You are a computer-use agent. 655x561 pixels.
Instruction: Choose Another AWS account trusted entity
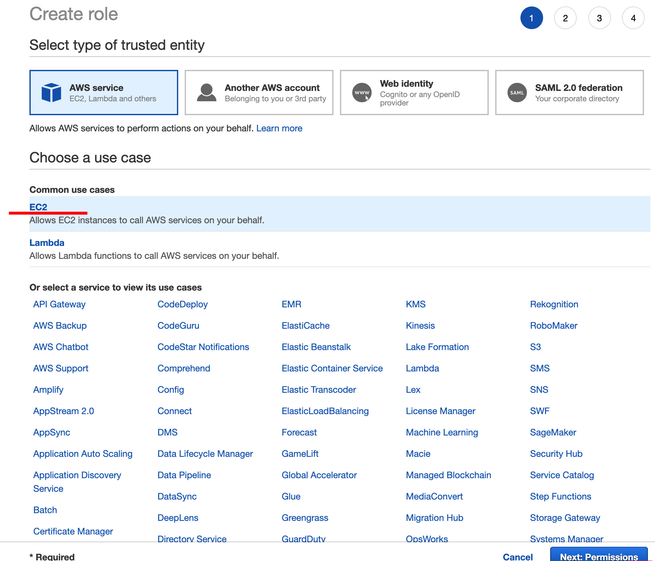[259, 93]
